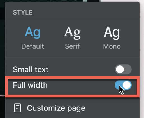Click the Customize page document icon
Screen dimensions: 144x118
(17, 108)
